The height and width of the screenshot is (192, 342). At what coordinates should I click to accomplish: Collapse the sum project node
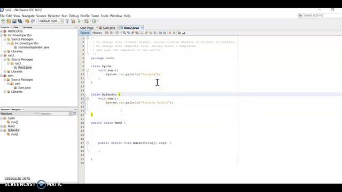[x=2, y=76]
